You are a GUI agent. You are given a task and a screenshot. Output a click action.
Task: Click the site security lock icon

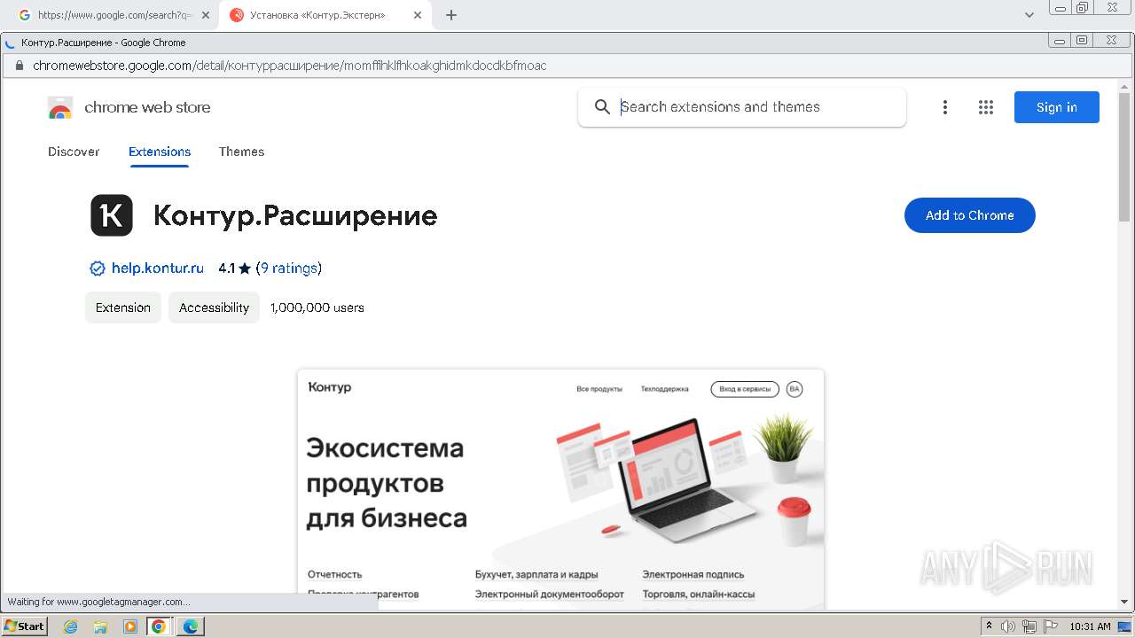click(18, 66)
